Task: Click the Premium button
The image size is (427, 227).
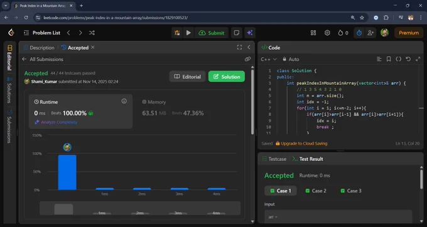Action: click(409, 33)
